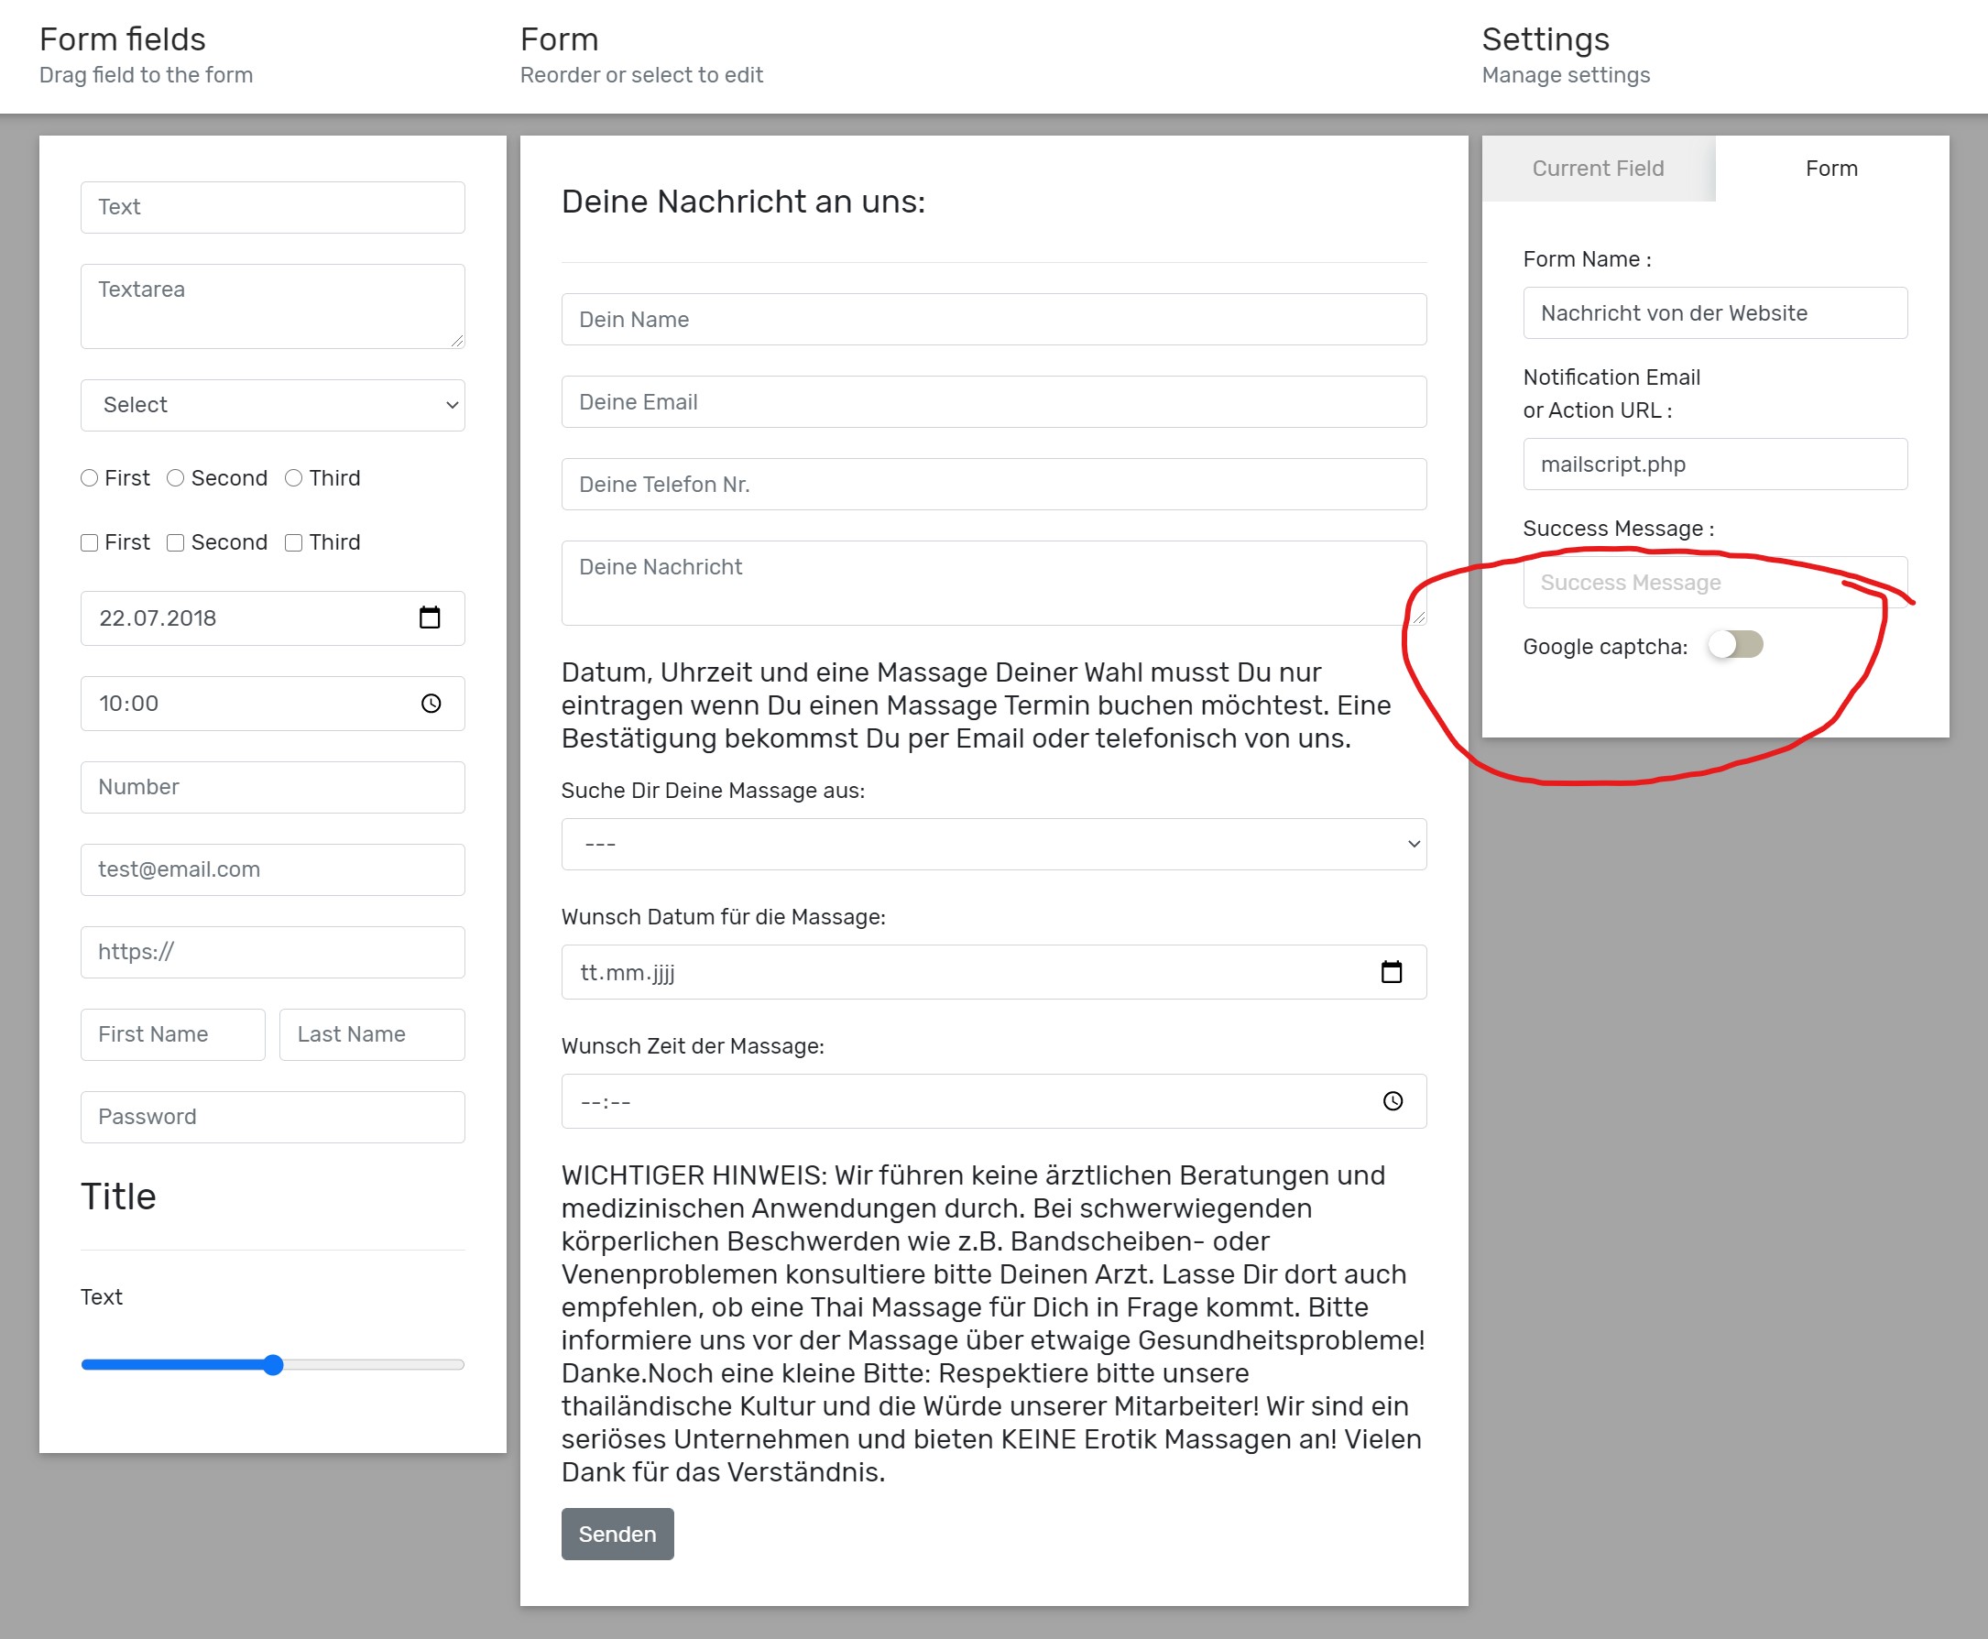Toggle the Google captcha switch
This screenshot has height=1639, width=1988.
click(1735, 645)
